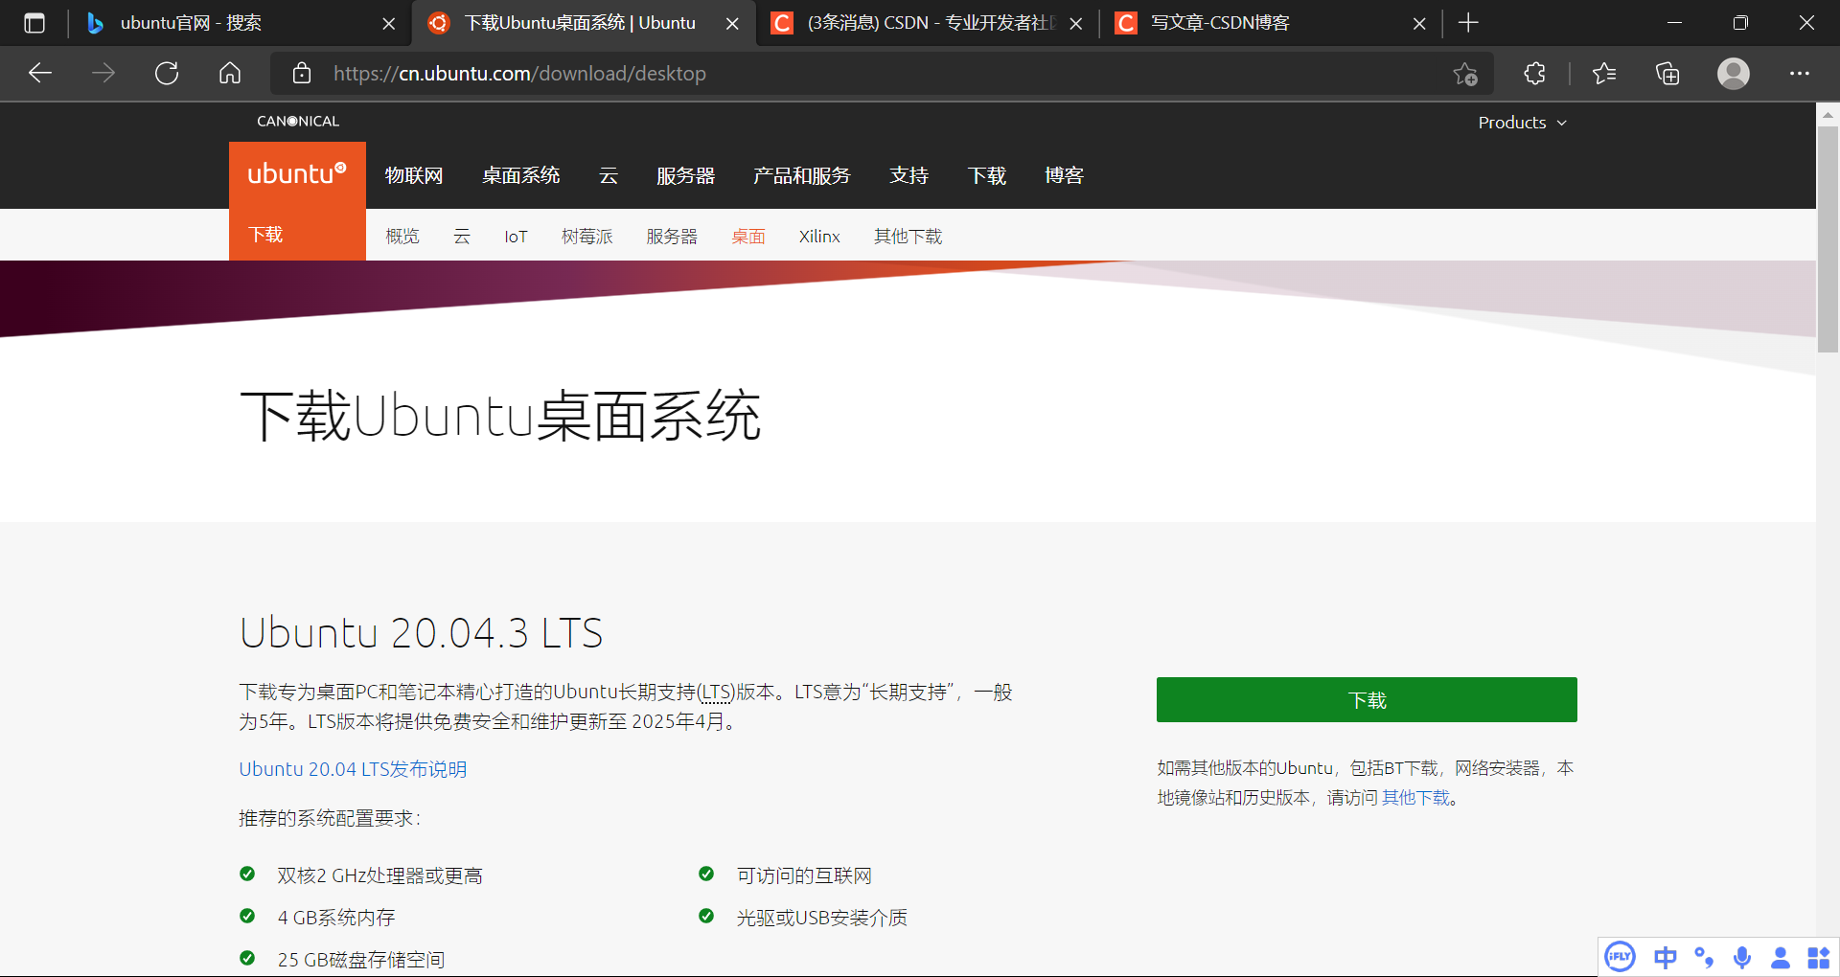Viewport: 1840px width, 977px height.
Task: Click the vertical scrollbar thumb
Action: pyautogui.click(x=1828, y=239)
